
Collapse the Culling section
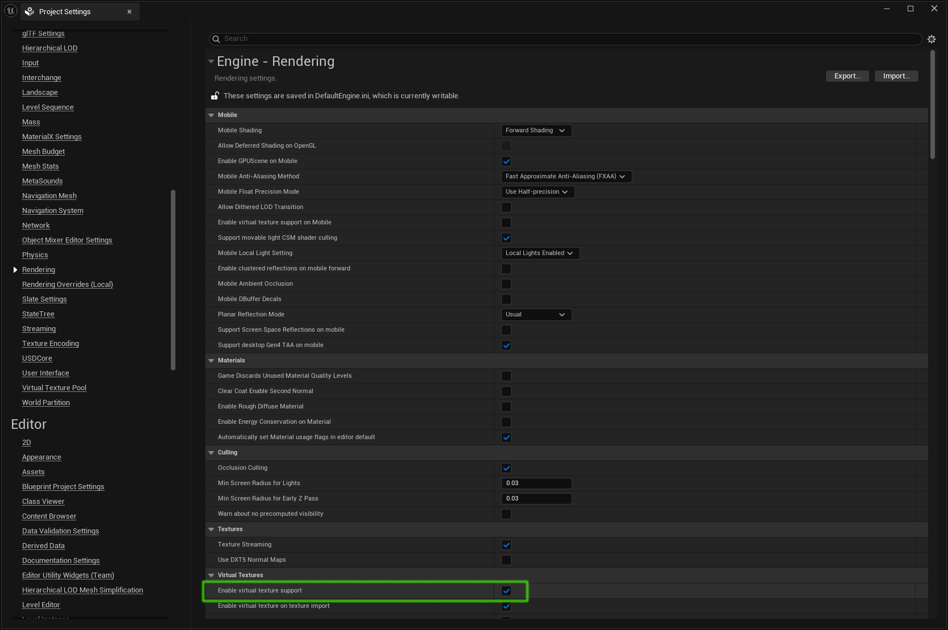tap(211, 453)
